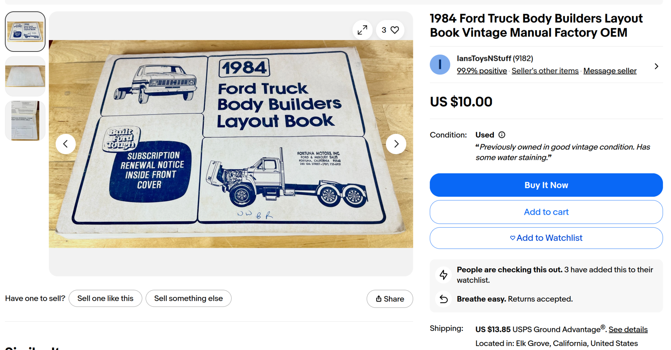Select the third renewal form thumbnail
Viewport: 671px width, 350px height.
25,121
